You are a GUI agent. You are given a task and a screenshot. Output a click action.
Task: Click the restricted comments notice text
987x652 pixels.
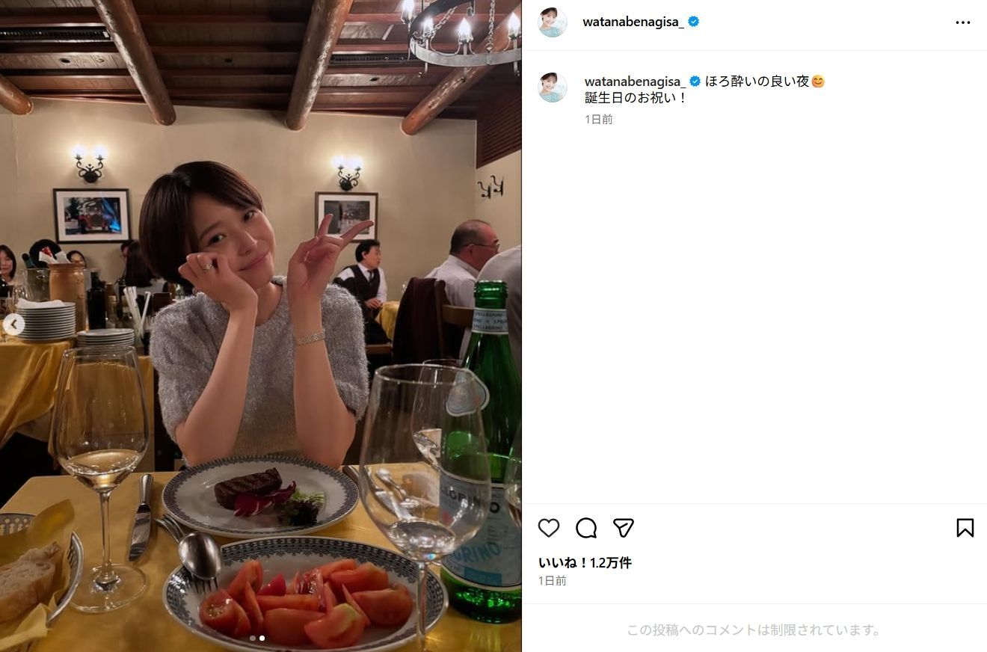tap(754, 630)
